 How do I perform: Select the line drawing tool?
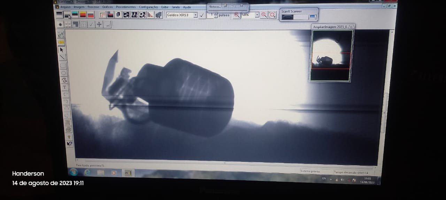point(63,57)
